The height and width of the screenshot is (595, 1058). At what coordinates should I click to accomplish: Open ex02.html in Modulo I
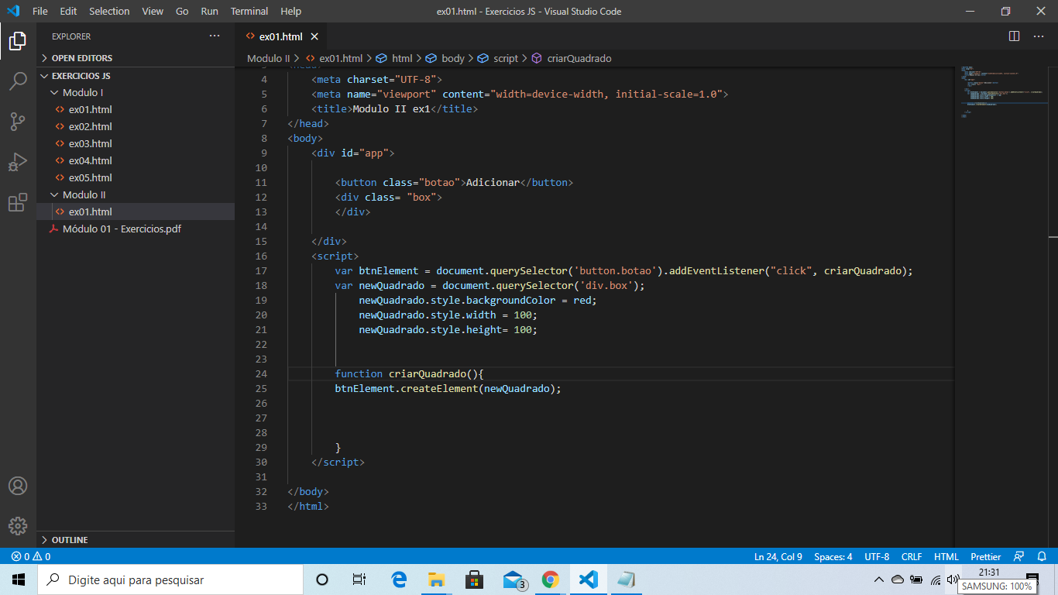[136, 126]
